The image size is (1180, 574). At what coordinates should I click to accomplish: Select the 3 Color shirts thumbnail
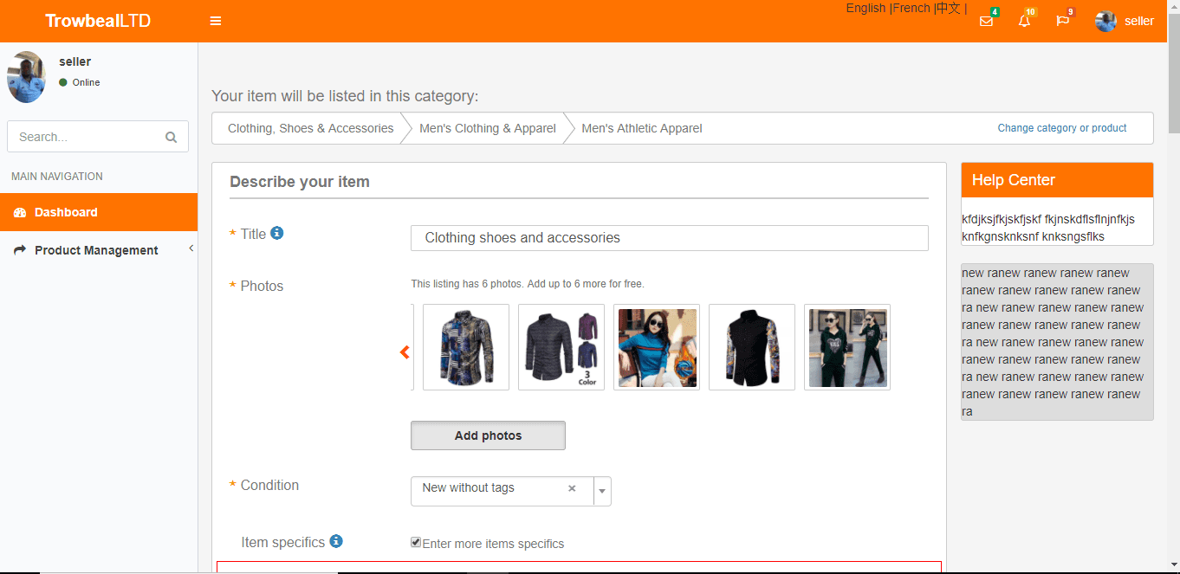(x=561, y=347)
